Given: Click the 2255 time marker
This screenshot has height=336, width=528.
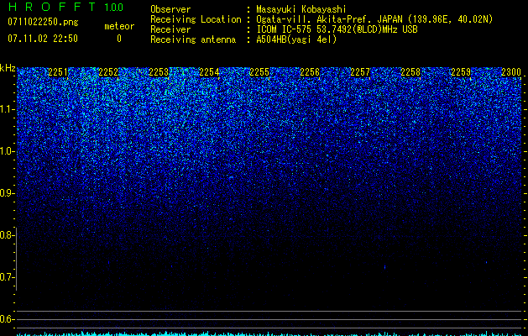Looking at the screenshot, I should (259, 72).
